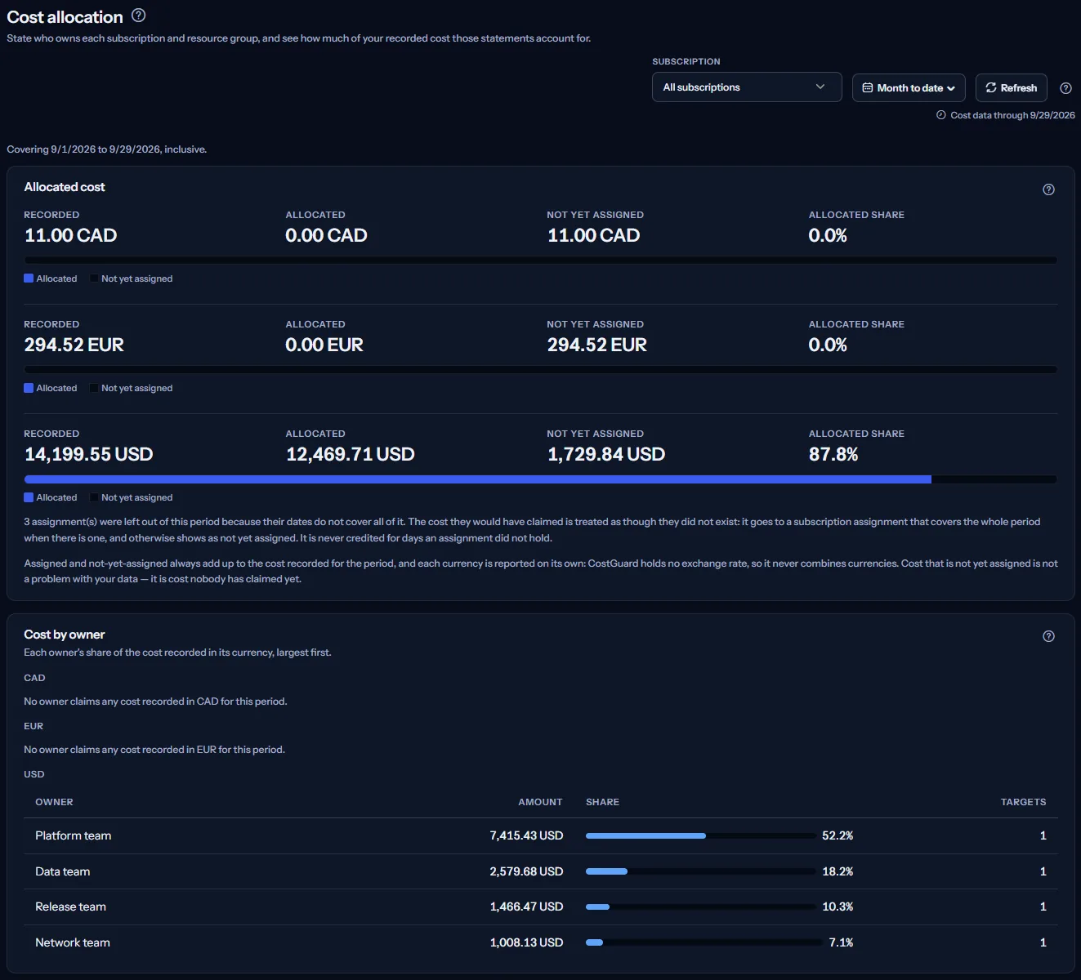Click the 87.8% allocated share value

[833, 454]
